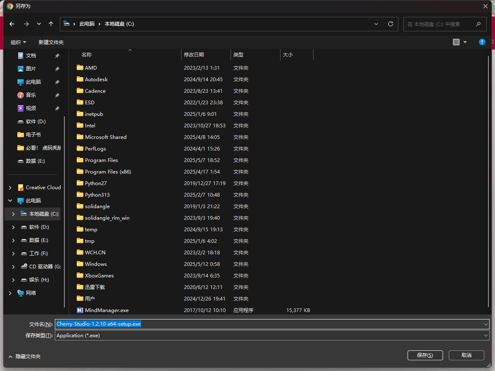495x371 pixels.
Task: Select 视频 in quick access
Action: click(x=31, y=108)
